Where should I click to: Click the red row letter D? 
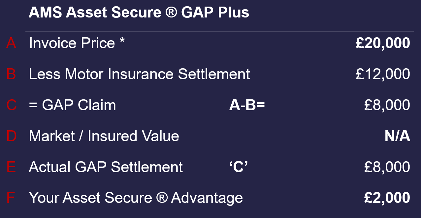coord(11,136)
